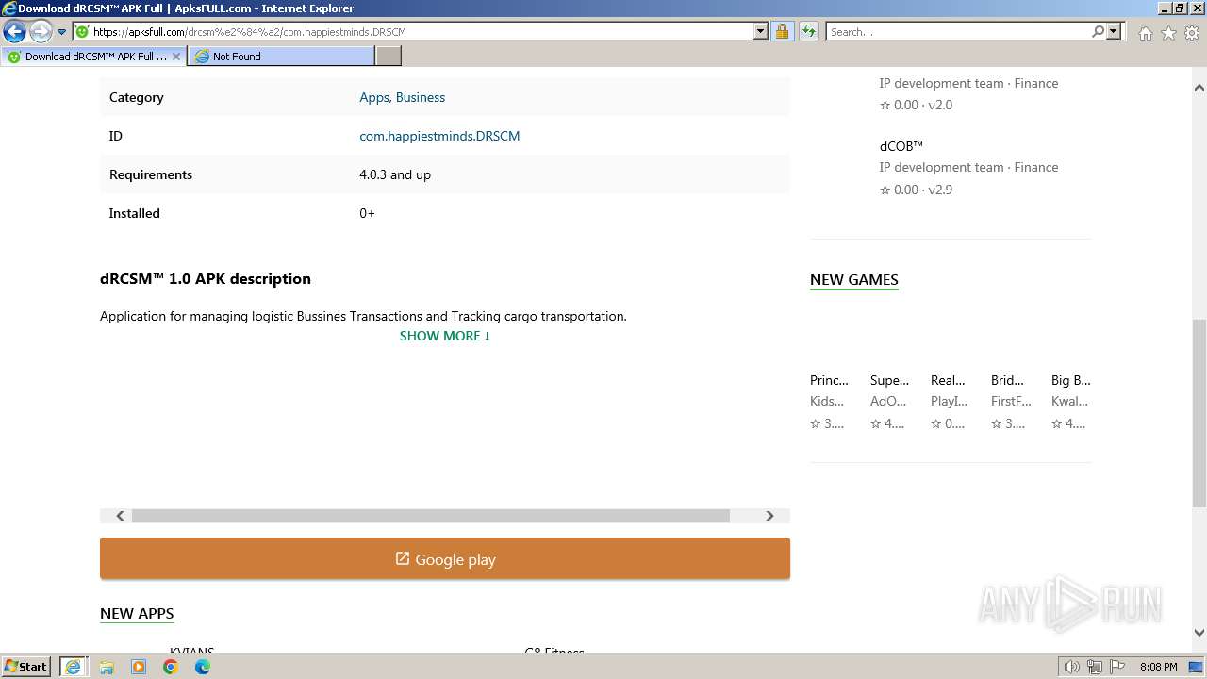
Task: Click the orange Google play button
Action: [445, 559]
